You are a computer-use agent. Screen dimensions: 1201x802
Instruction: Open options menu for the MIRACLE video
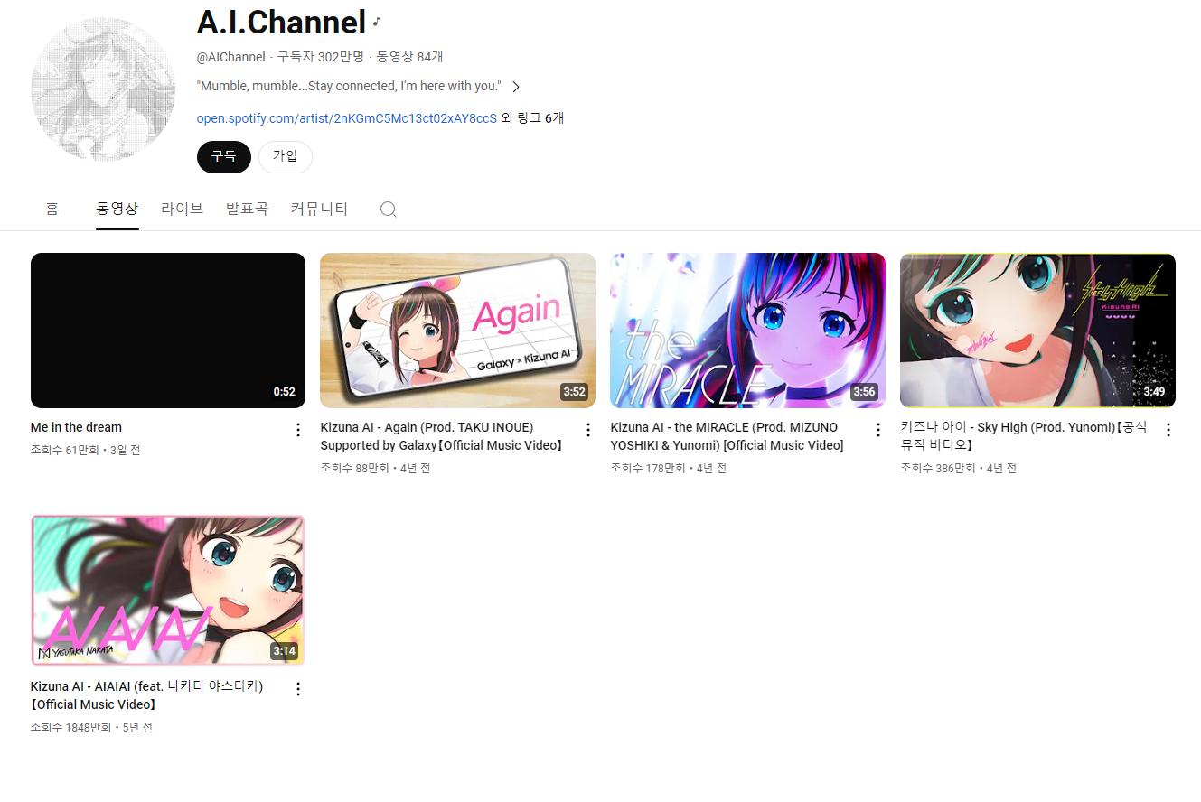(x=878, y=430)
